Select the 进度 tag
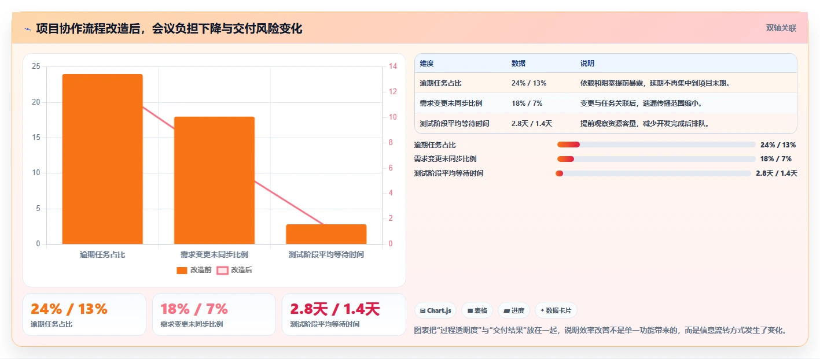 pyautogui.click(x=514, y=310)
